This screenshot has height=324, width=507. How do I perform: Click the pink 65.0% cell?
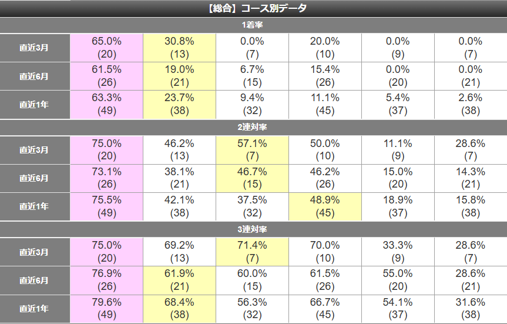coord(106,48)
